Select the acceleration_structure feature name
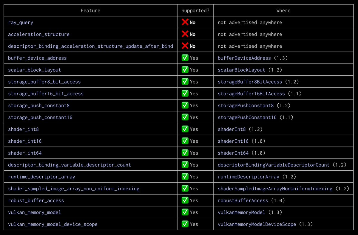The height and width of the screenshot is (235, 358). (39, 34)
